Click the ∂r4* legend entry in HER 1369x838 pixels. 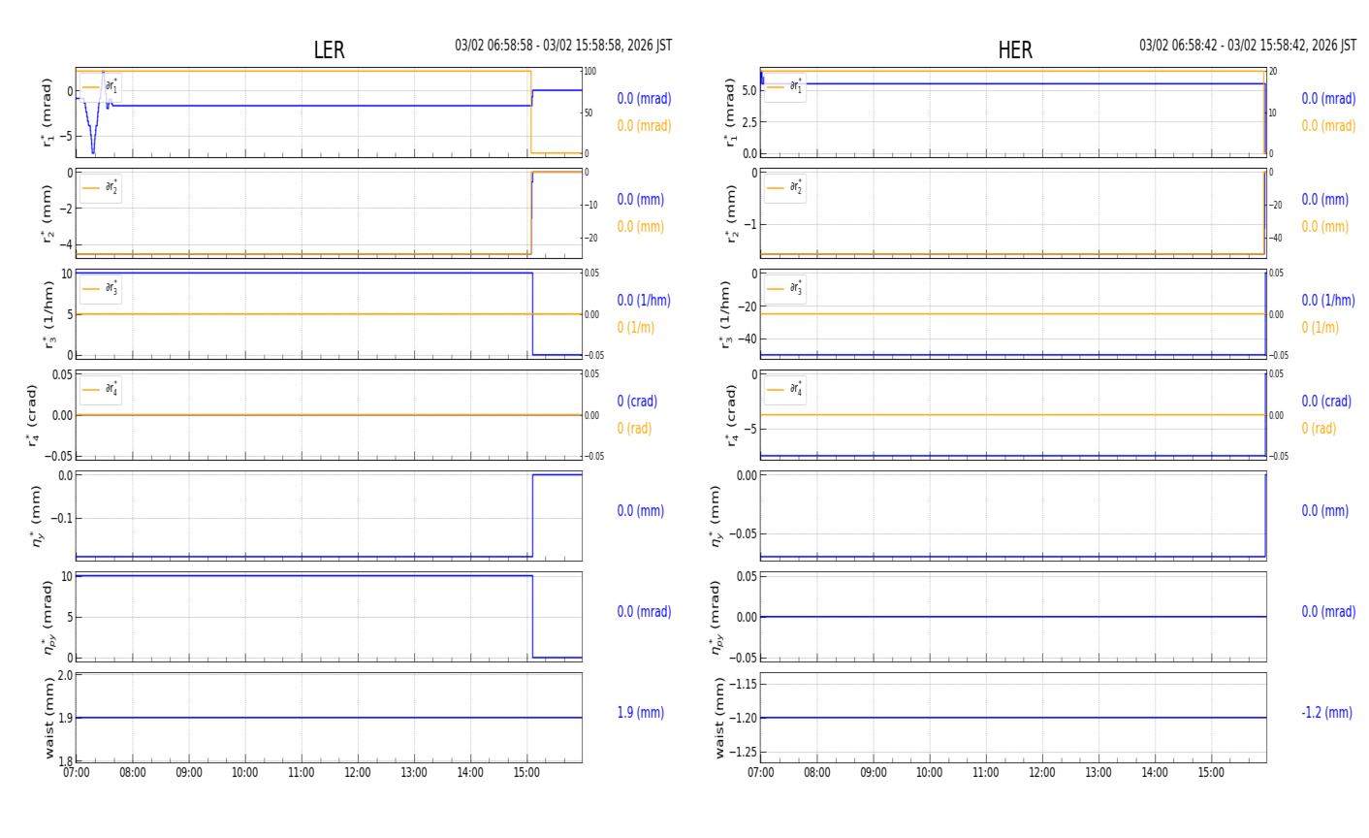tap(784, 389)
